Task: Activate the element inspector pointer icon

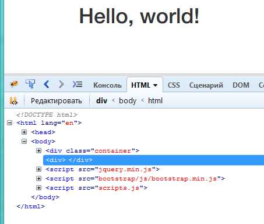Action: [x=30, y=84]
